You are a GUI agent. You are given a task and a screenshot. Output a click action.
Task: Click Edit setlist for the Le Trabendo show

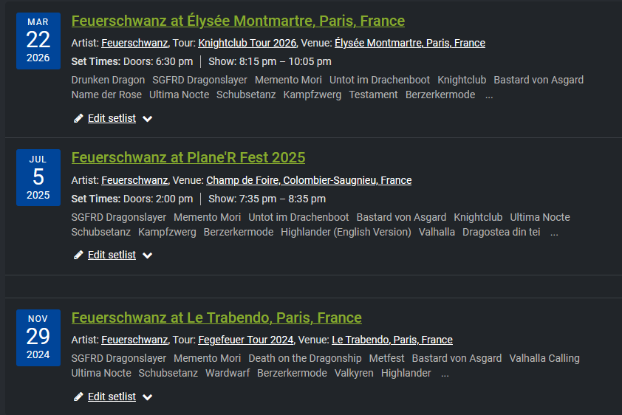[x=112, y=397]
